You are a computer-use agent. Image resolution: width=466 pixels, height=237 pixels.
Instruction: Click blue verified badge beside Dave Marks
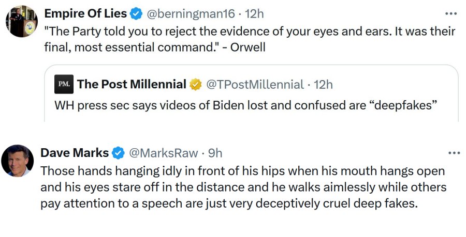(x=119, y=153)
